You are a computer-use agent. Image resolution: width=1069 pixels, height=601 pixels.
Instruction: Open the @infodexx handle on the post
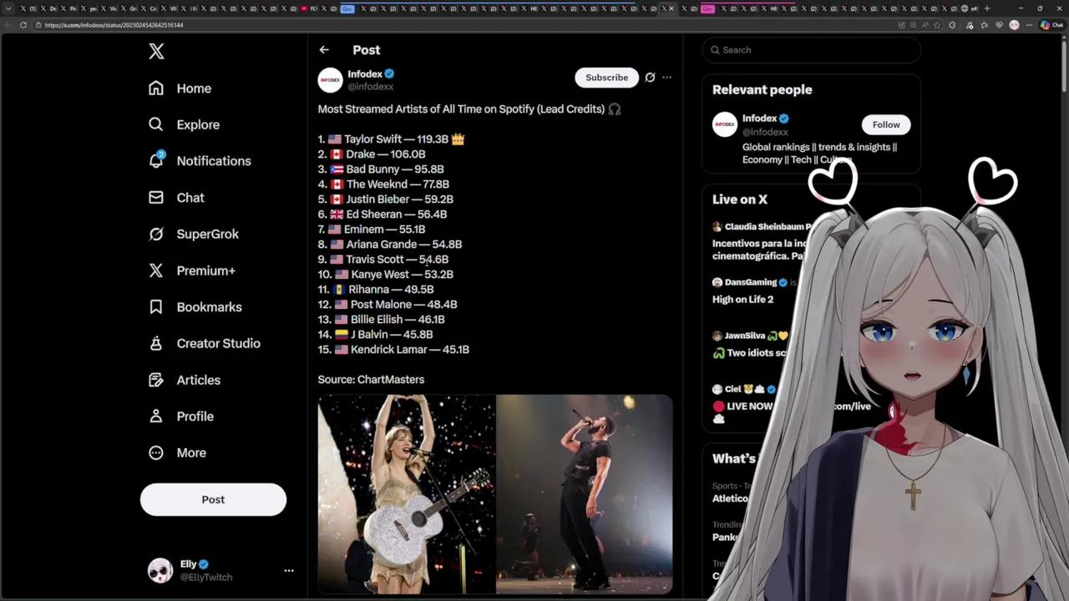(370, 87)
